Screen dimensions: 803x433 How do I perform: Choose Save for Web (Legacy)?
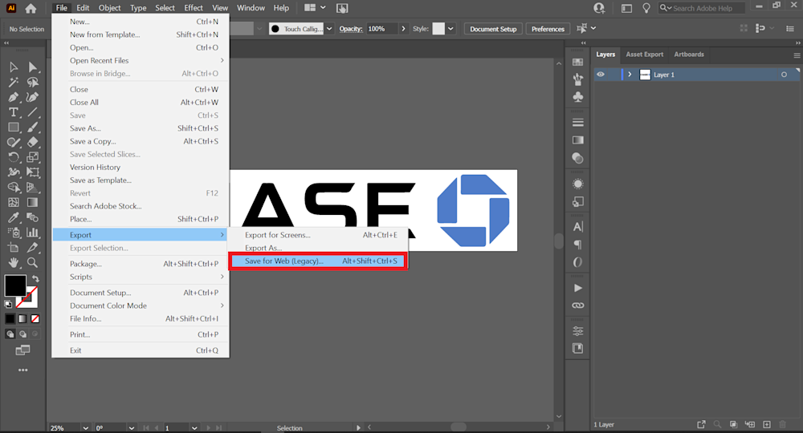[319, 261]
